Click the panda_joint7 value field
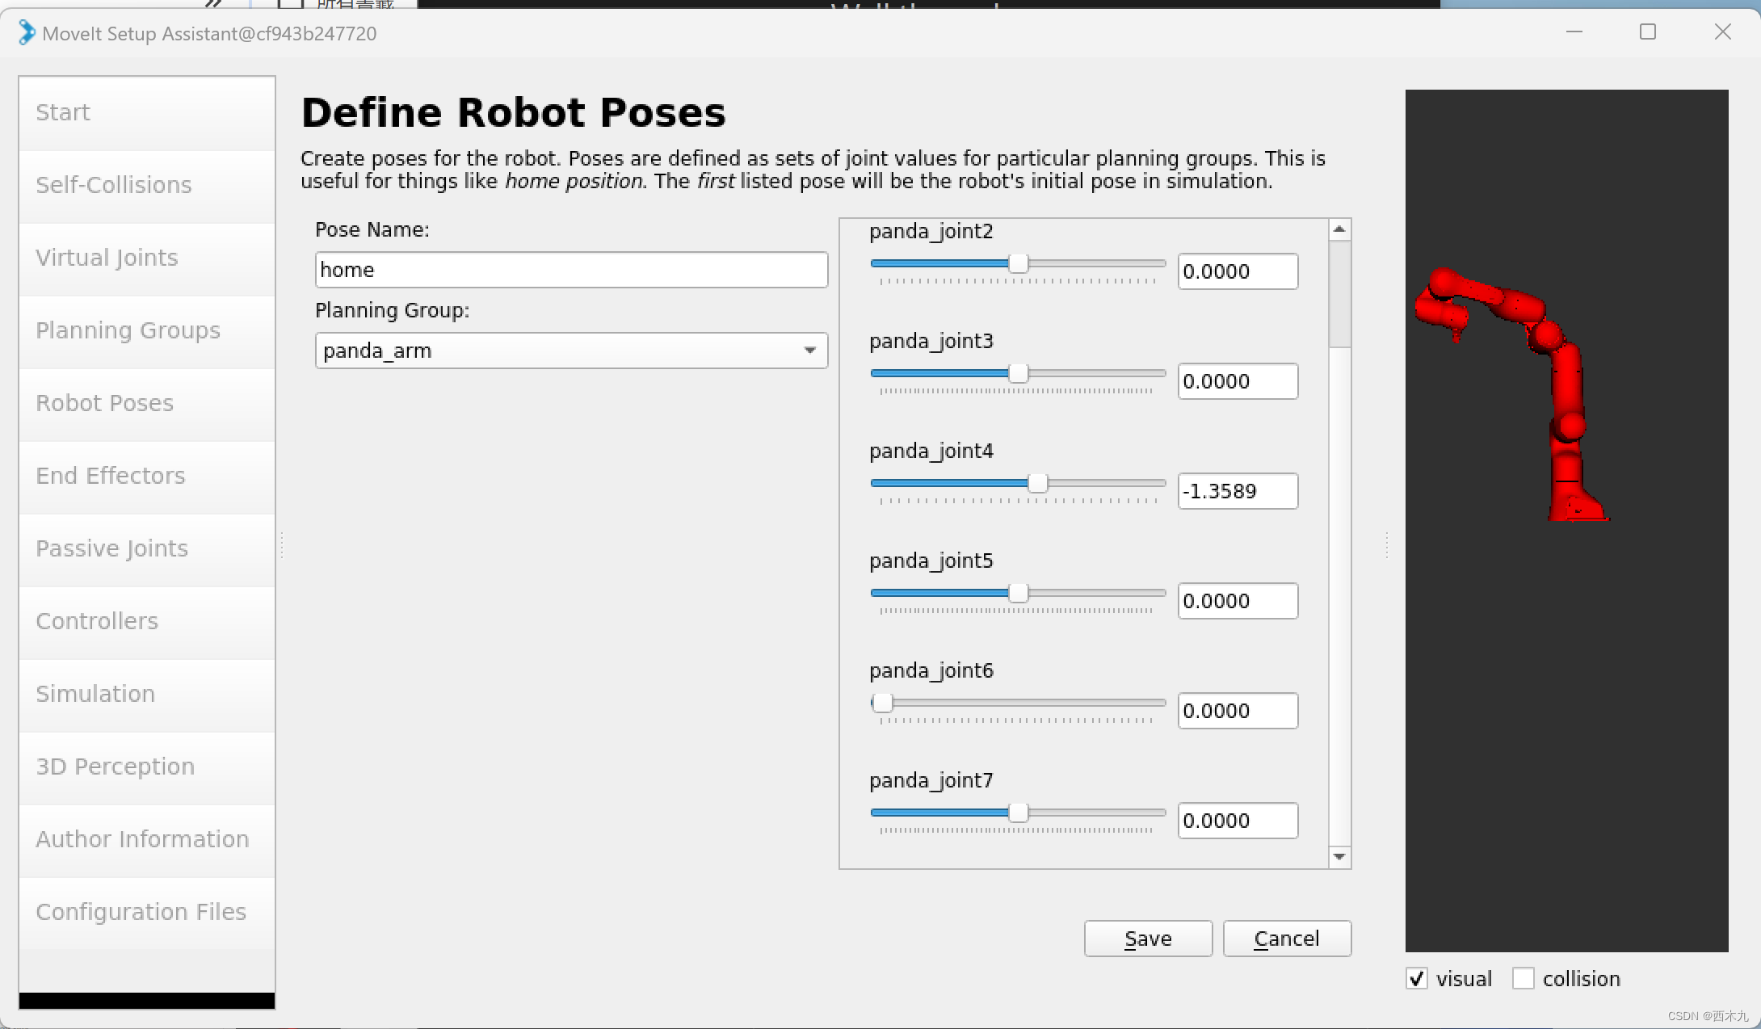Screen dimensions: 1761x1029 (x=1238, y=821)
